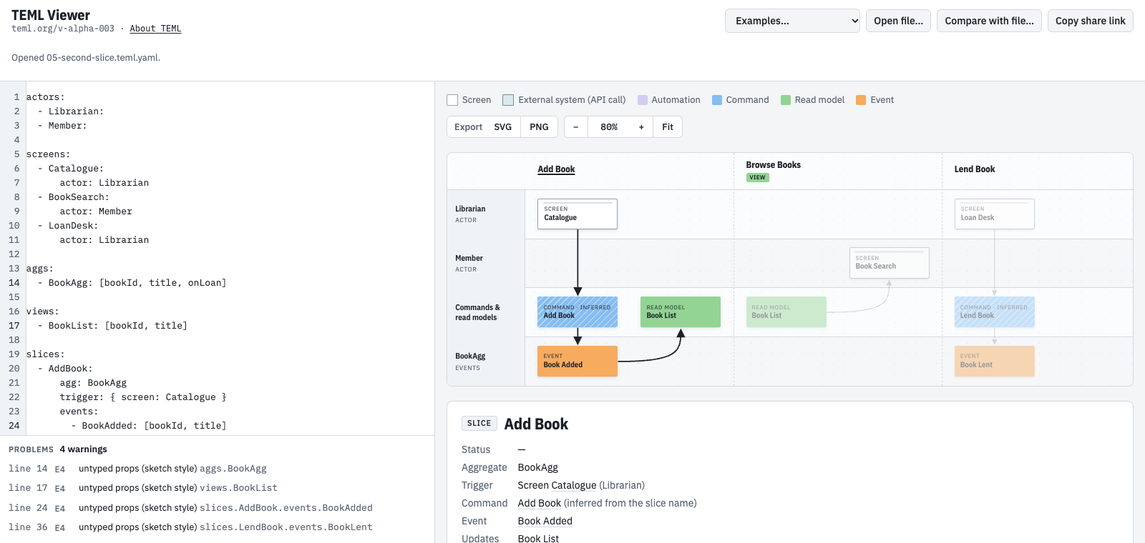Toggle the Screen legend checkbox
1145x543 pixels.
[452, 100]
